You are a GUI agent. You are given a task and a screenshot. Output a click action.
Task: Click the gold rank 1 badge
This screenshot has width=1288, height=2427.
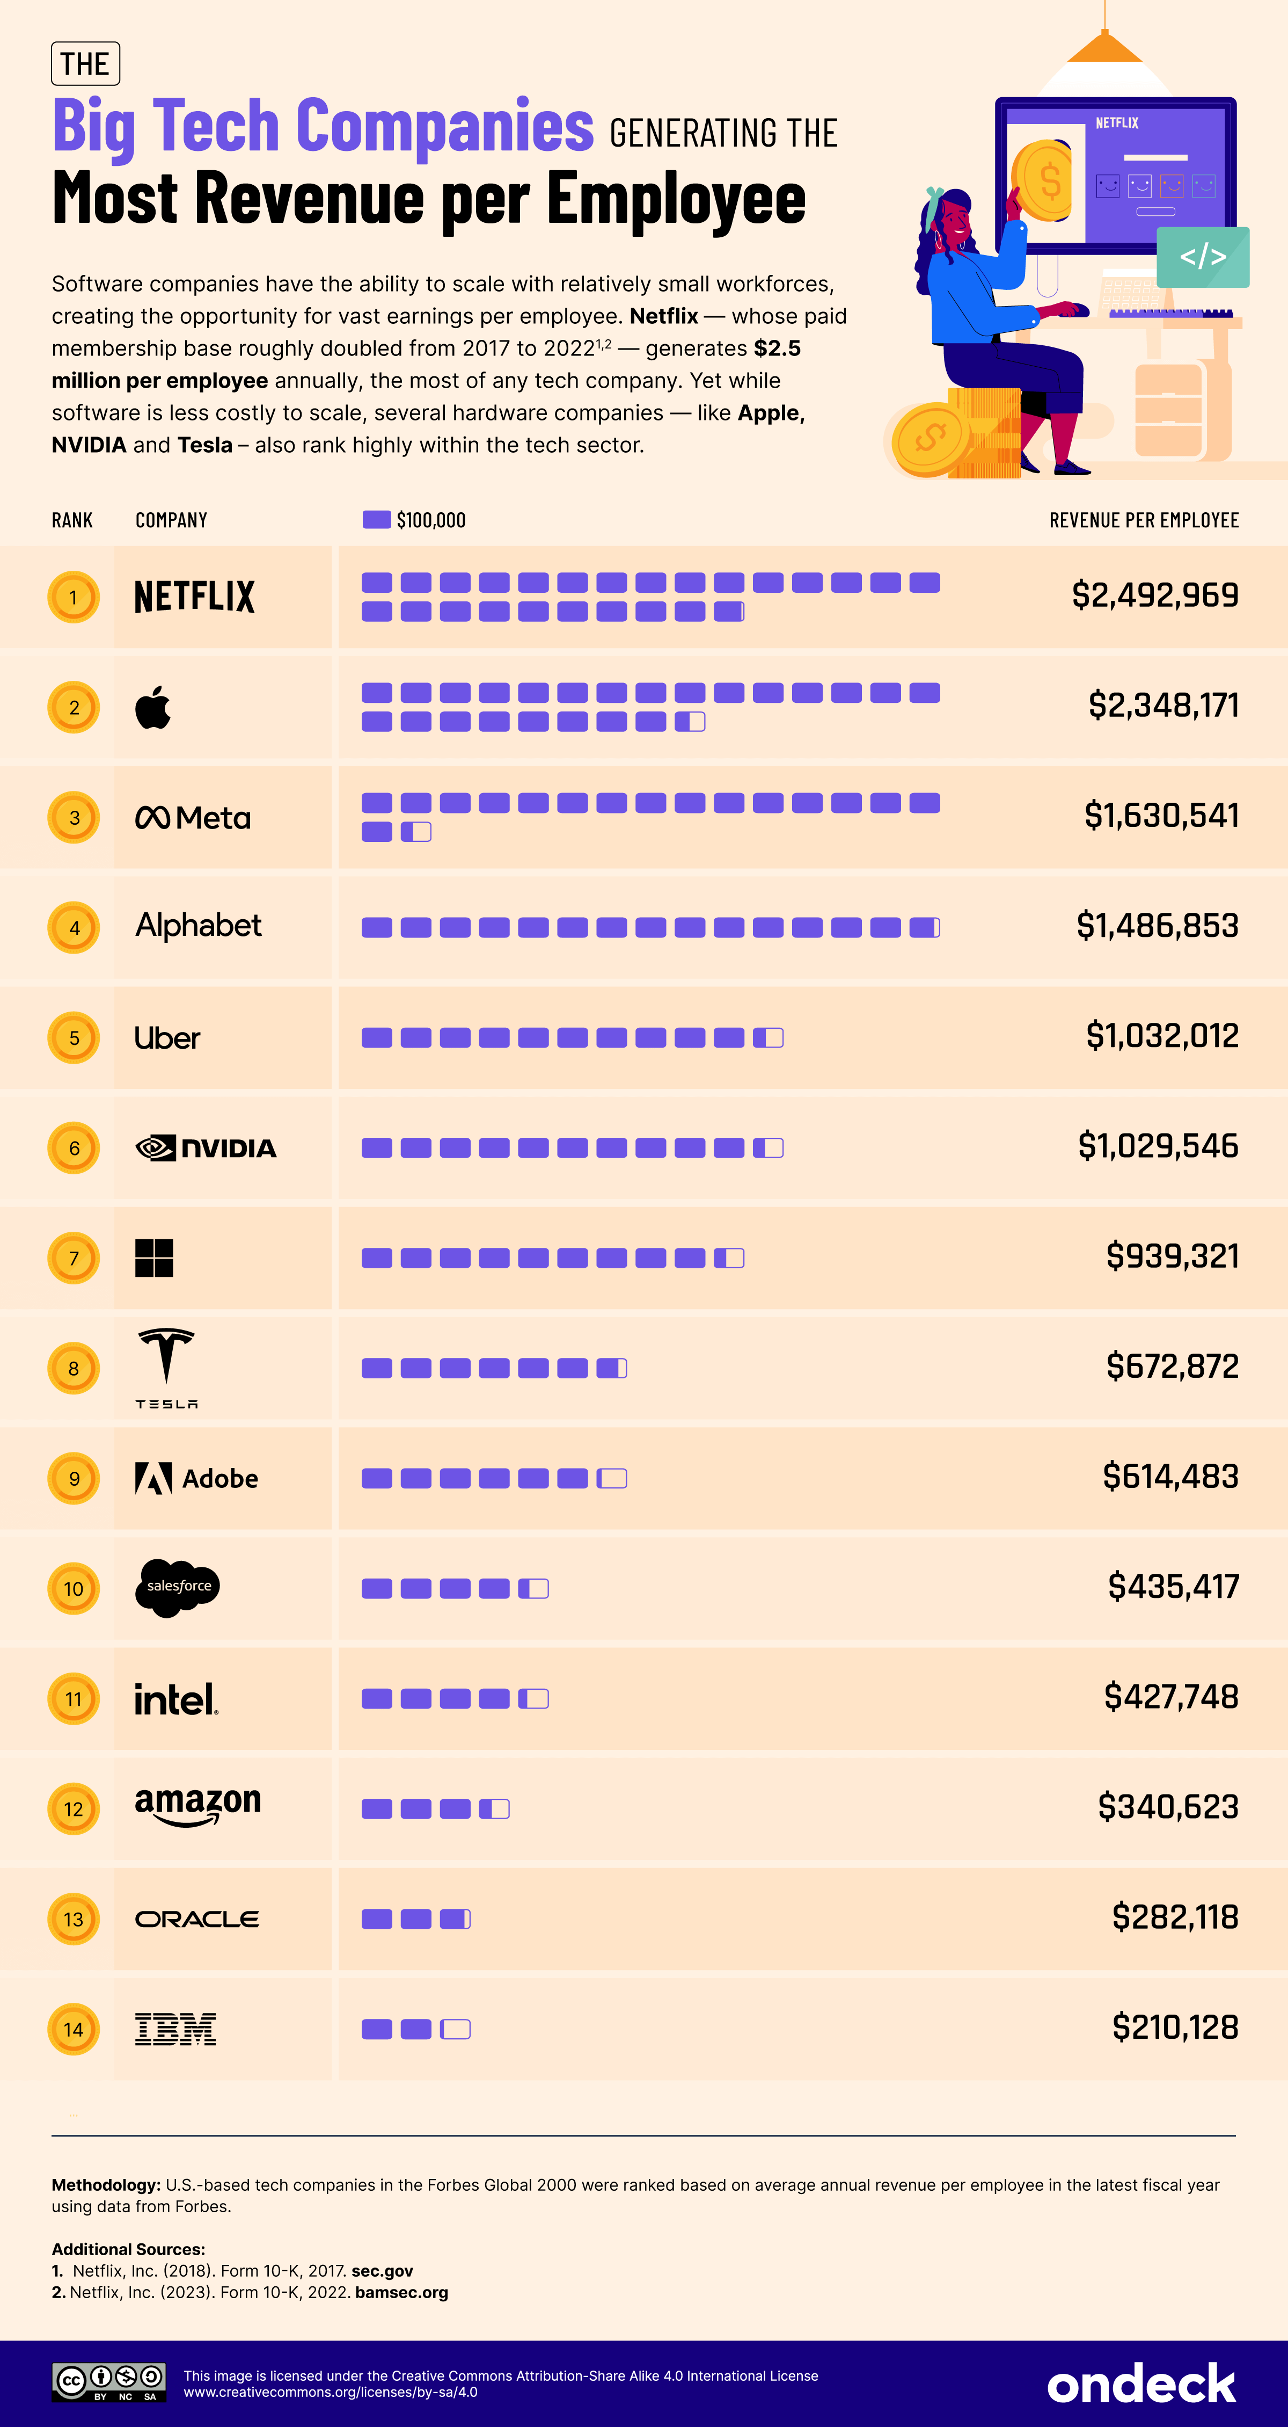tap(74, 597)
